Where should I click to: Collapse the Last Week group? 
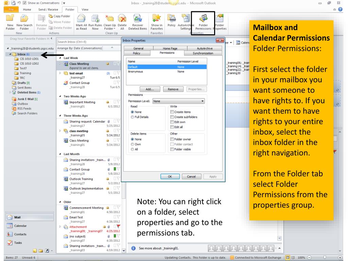[x=60, y=58]
